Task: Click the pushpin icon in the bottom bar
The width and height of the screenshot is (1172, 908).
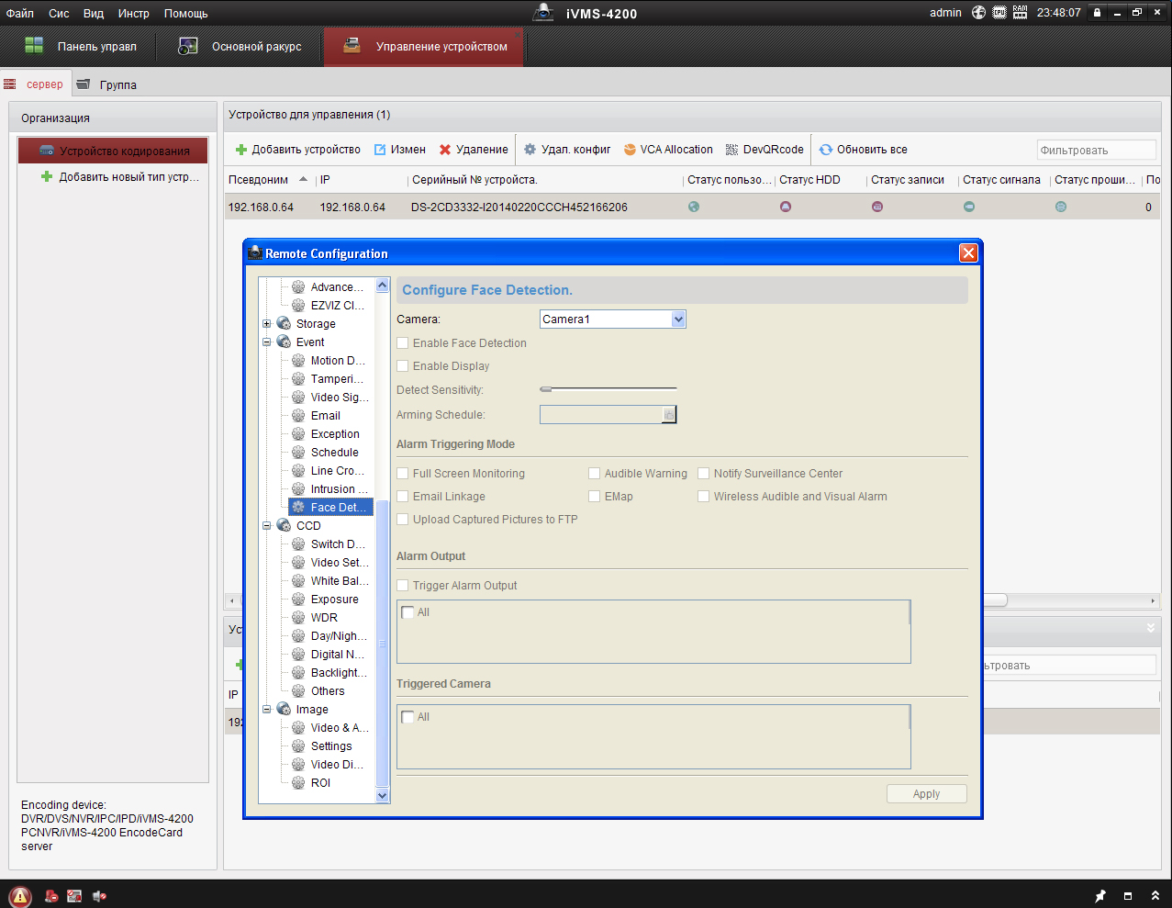Action: 1100,896
